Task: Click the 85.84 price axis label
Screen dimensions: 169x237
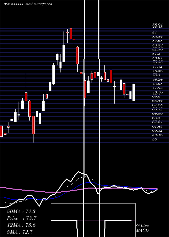Action: [157, 37]
